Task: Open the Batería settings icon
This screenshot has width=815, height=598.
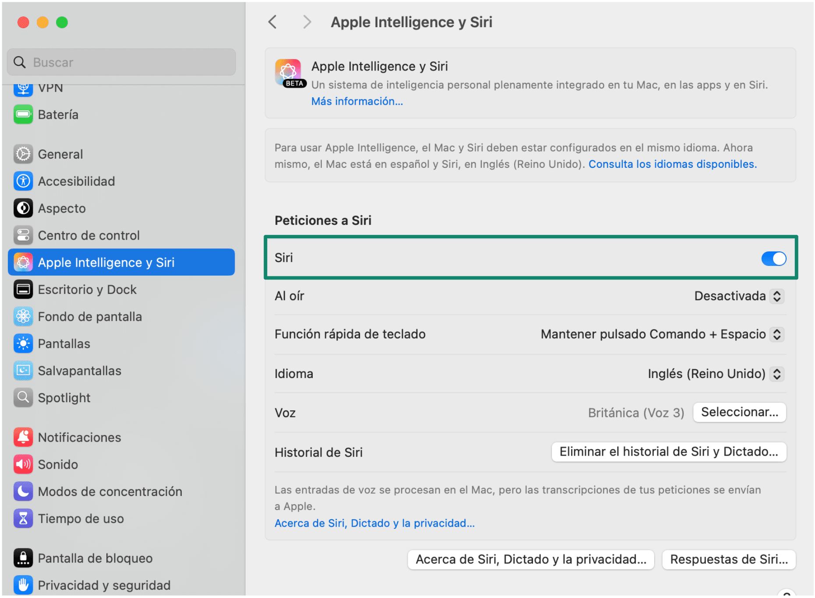Action: (23, 114)
